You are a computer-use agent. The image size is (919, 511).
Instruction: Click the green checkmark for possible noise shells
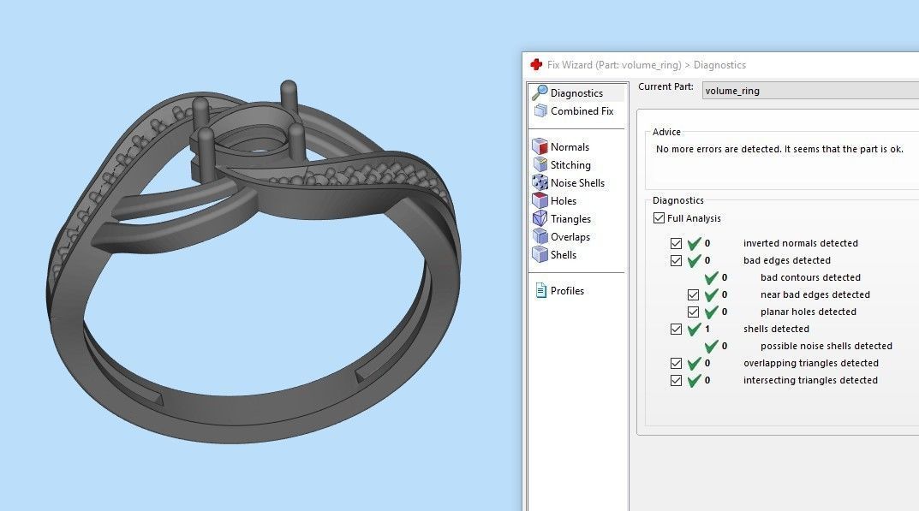(712, 347)
